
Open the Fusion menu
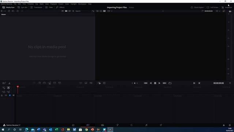click(61, 4)
